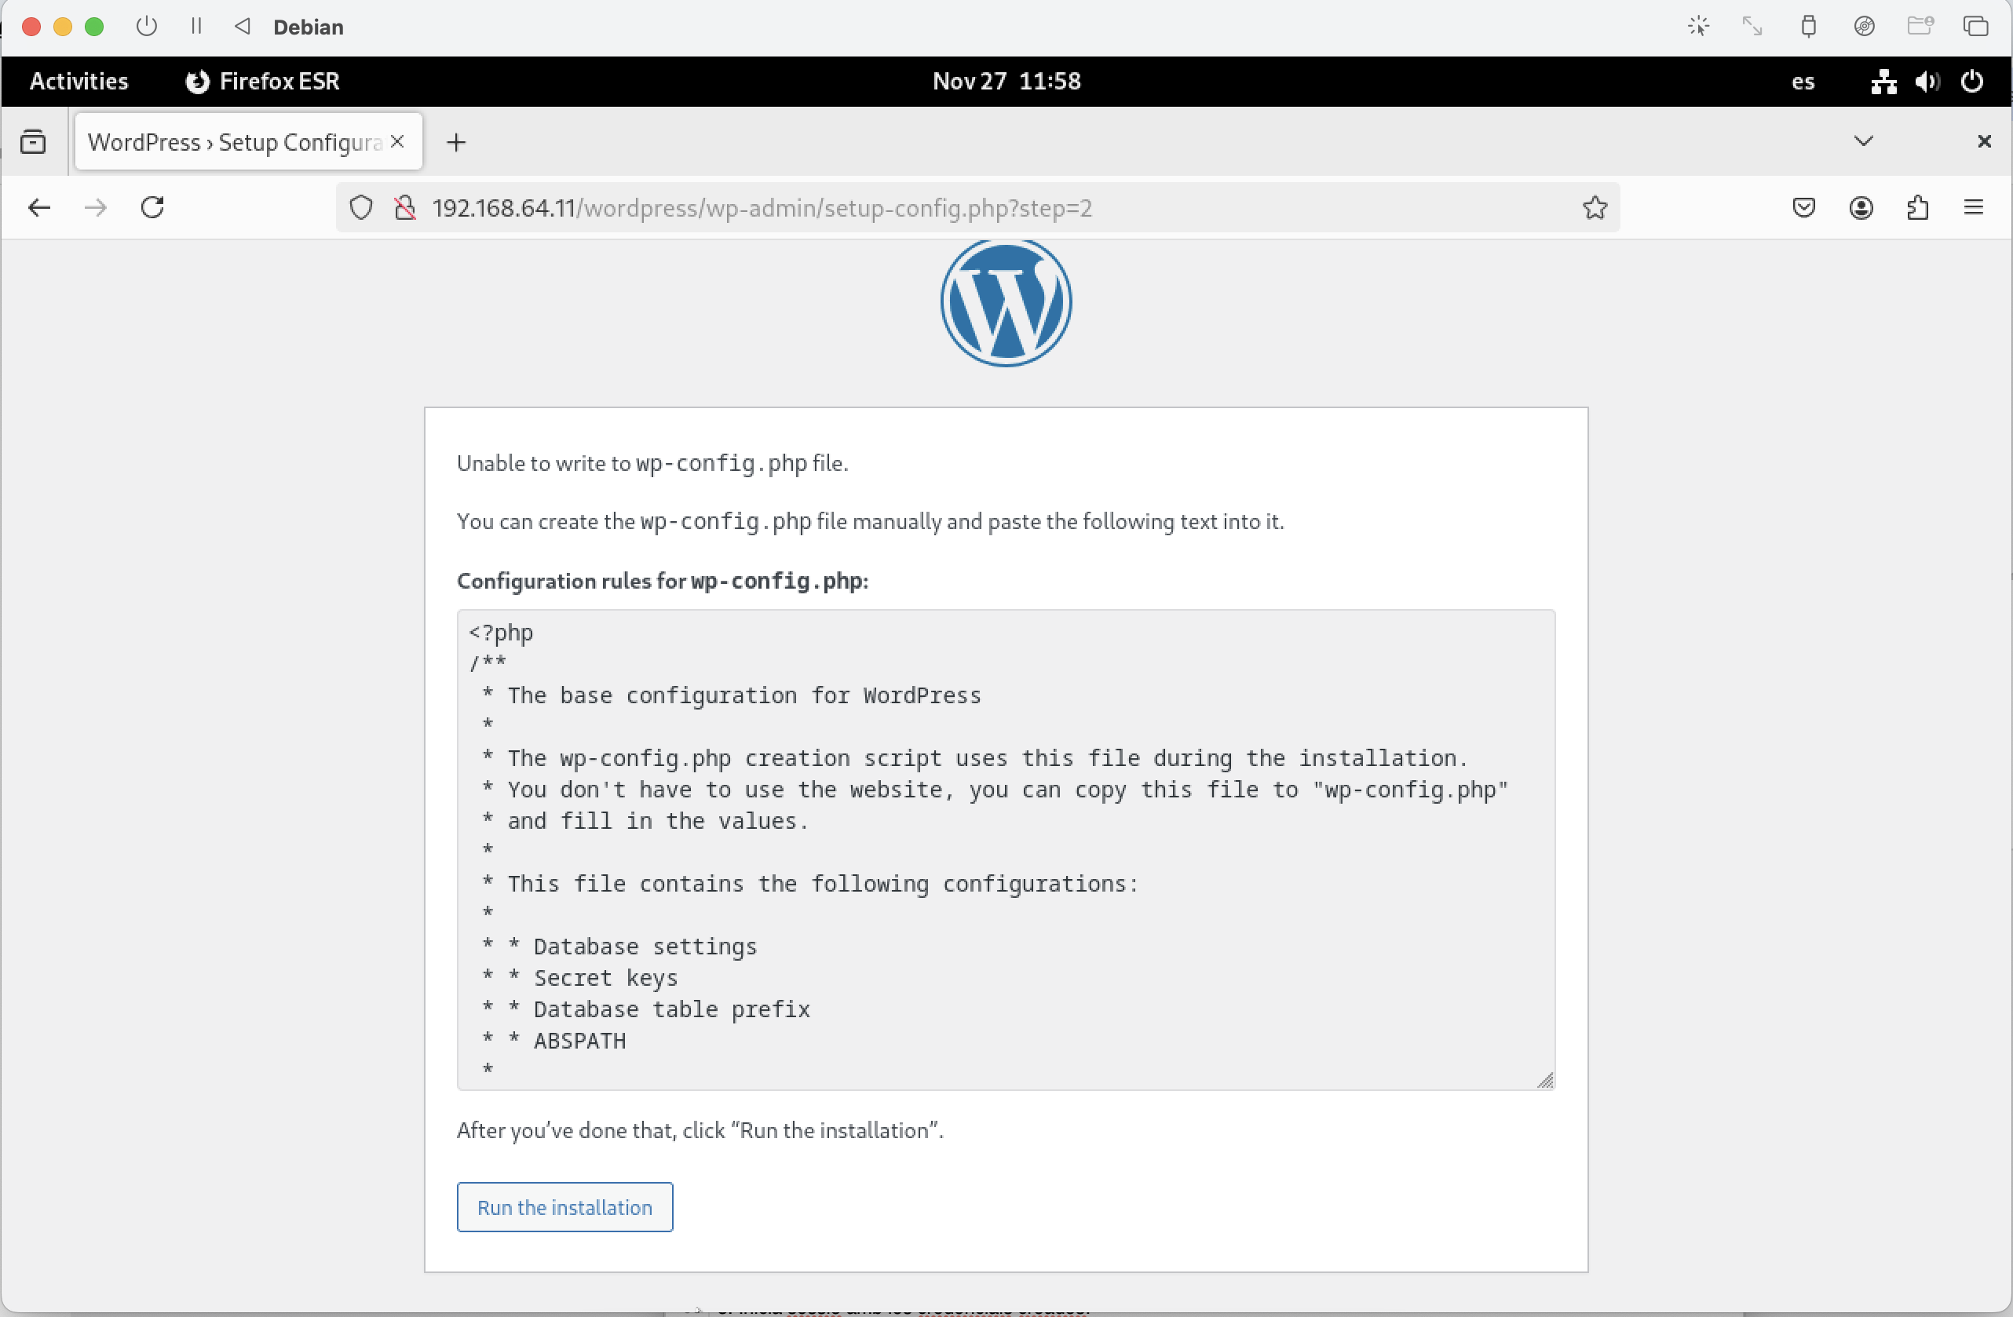Click the VM restart triangle icon
This screenshot has width=2013, height=1317.
(x=243, y=26)
